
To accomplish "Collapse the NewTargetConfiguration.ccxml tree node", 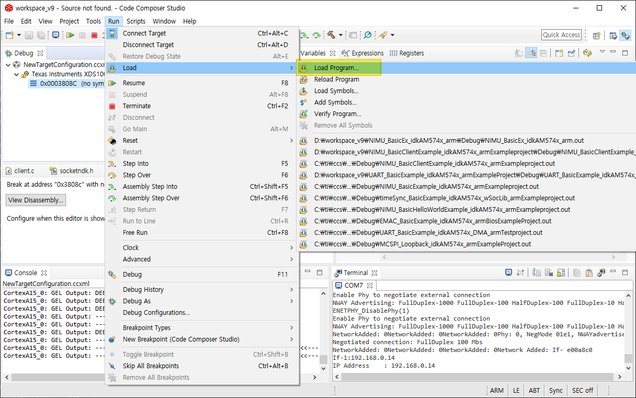I will pyautogui.click(x=8, y=65).
